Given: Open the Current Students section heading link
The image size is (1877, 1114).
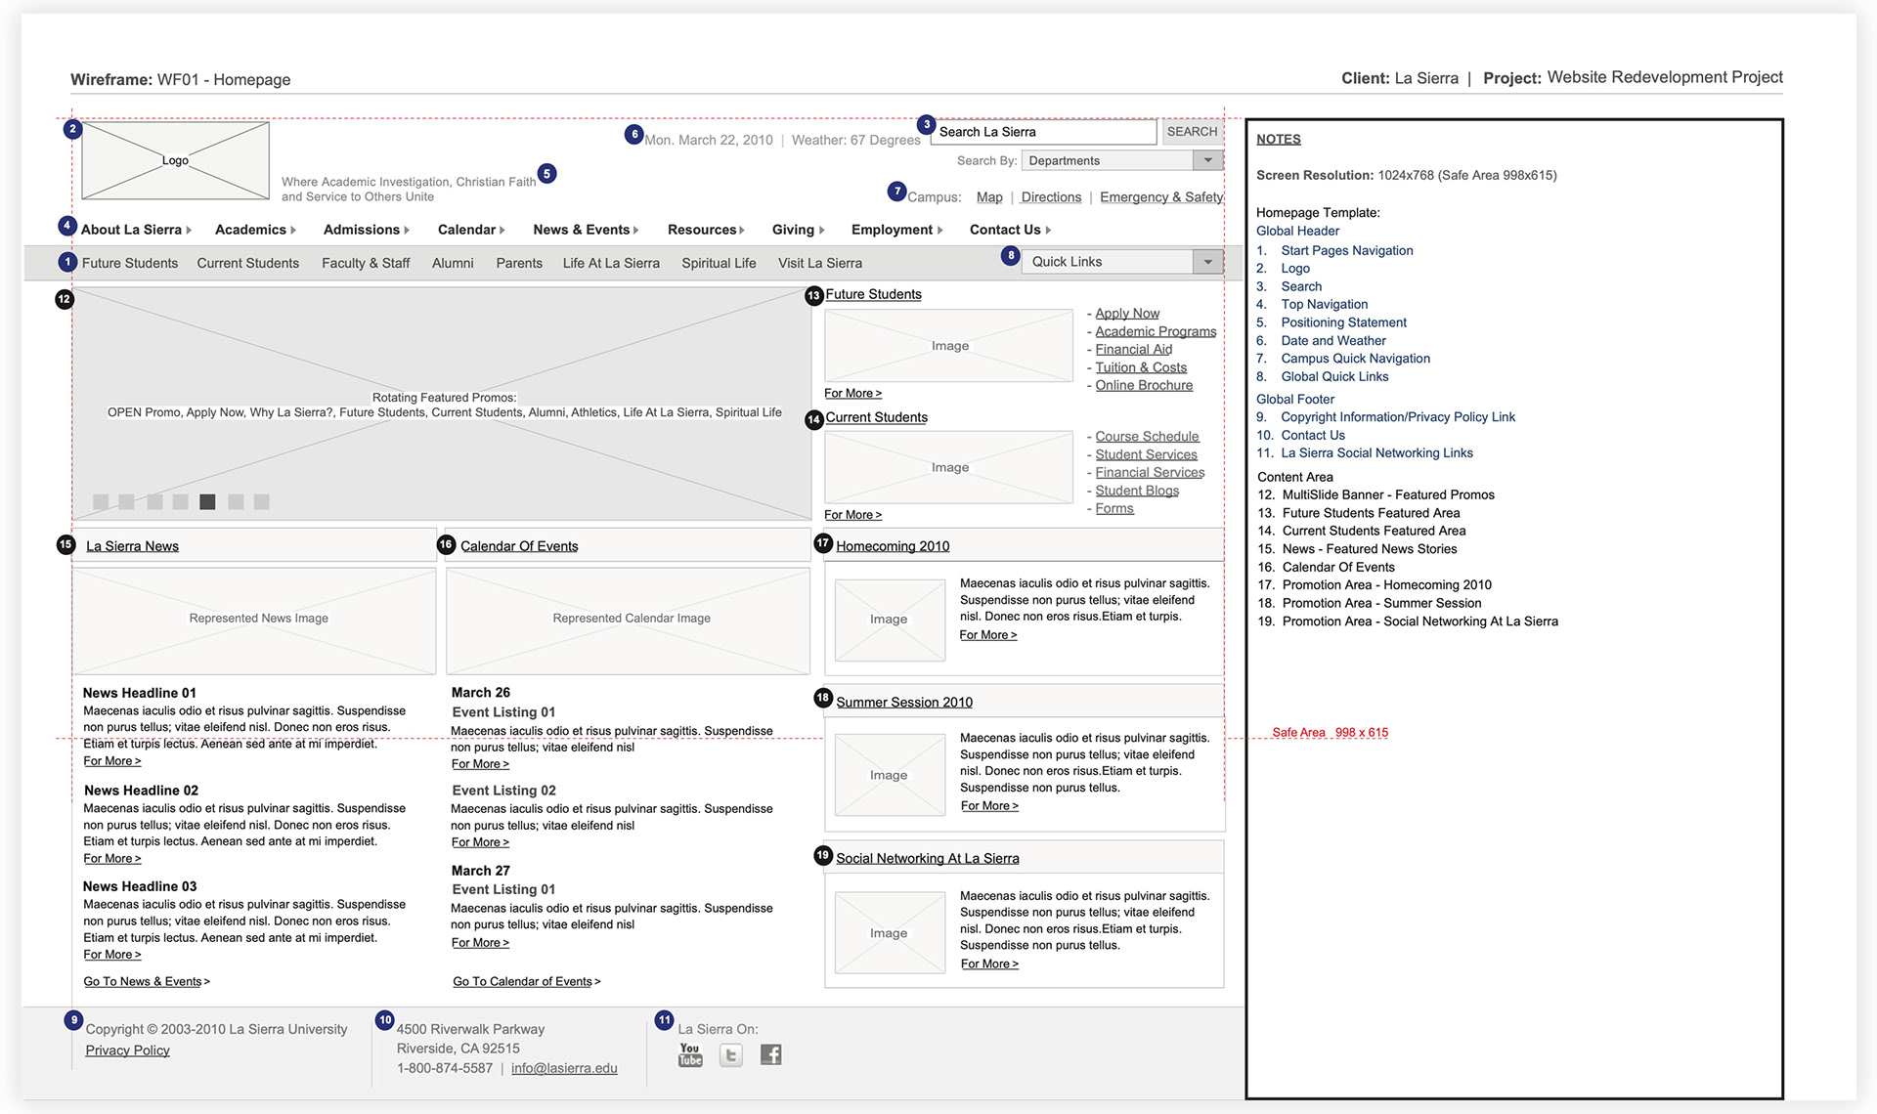Looking at the screenshot, I should (x=876, y=417).
